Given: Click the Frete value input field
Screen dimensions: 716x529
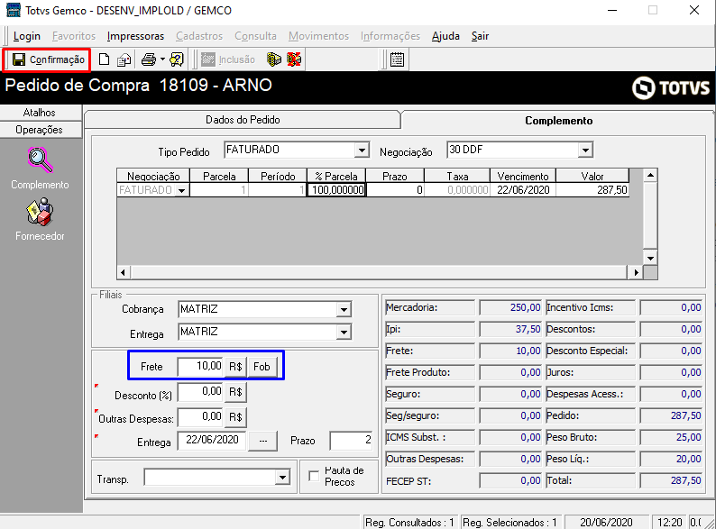Looking at the screenshot, I should [x=200, y=367].
